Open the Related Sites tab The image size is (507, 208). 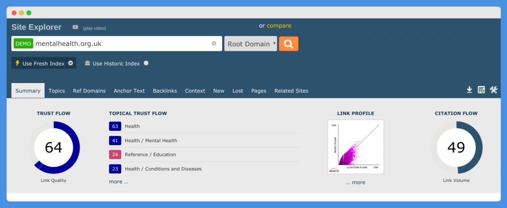[291, 90]
